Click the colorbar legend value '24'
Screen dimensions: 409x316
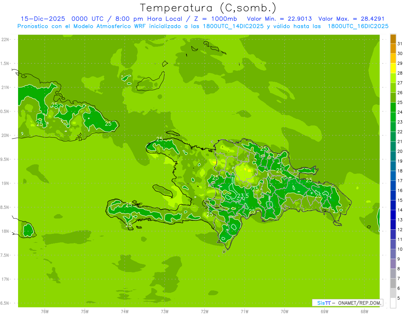click(x=400, y=112)
